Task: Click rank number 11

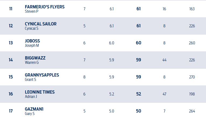Action: pyautogui.click(x=11, y=9)
